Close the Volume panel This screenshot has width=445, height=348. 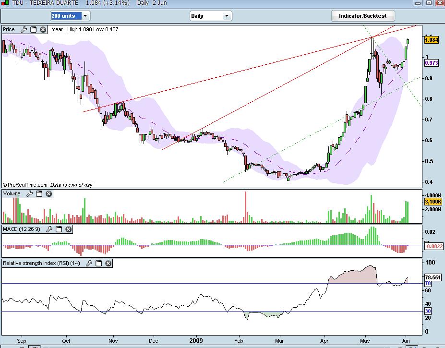pyautogui.click(x=49, y=194)
